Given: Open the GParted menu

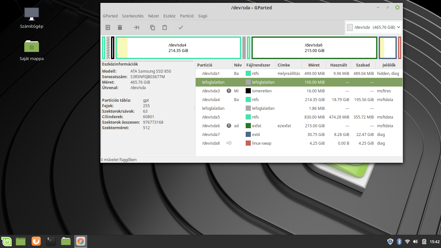Looking at the screenshot, I should (x=110, y=16).
